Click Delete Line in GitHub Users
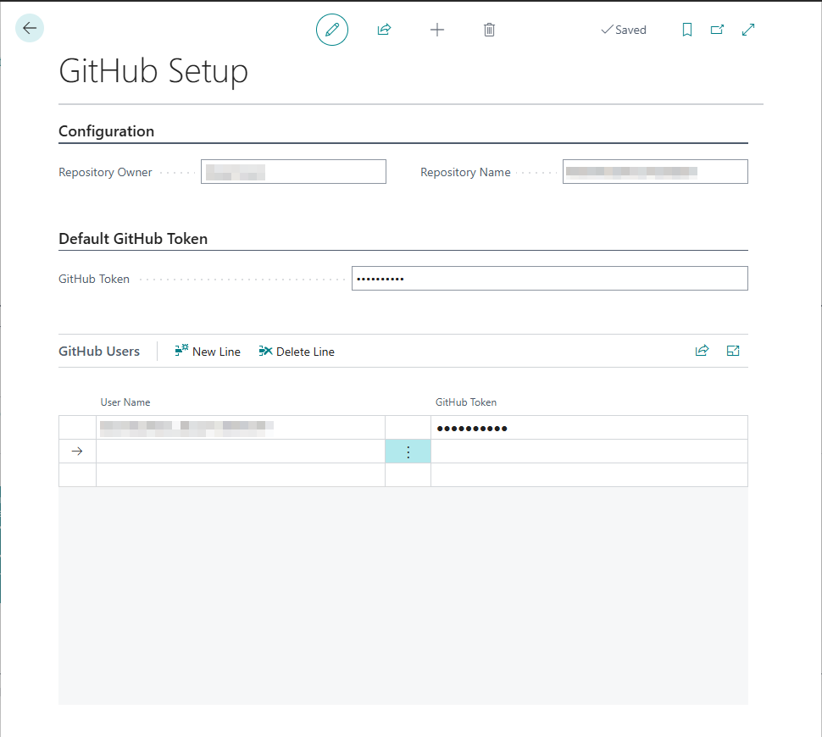The width and height of the screenshot is (822, 737). coord(297,352)
